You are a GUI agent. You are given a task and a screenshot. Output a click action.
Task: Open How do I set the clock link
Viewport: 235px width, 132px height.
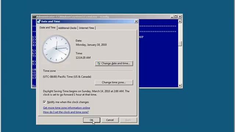coord(66,112)
